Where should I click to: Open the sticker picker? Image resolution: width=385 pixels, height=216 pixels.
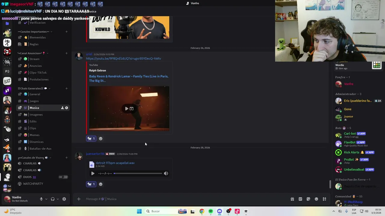pyautogui.click(x=308, y=199)
